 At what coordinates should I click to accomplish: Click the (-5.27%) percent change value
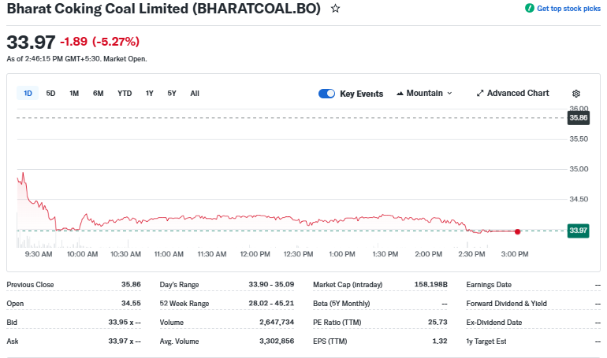[x=116, y=42]
